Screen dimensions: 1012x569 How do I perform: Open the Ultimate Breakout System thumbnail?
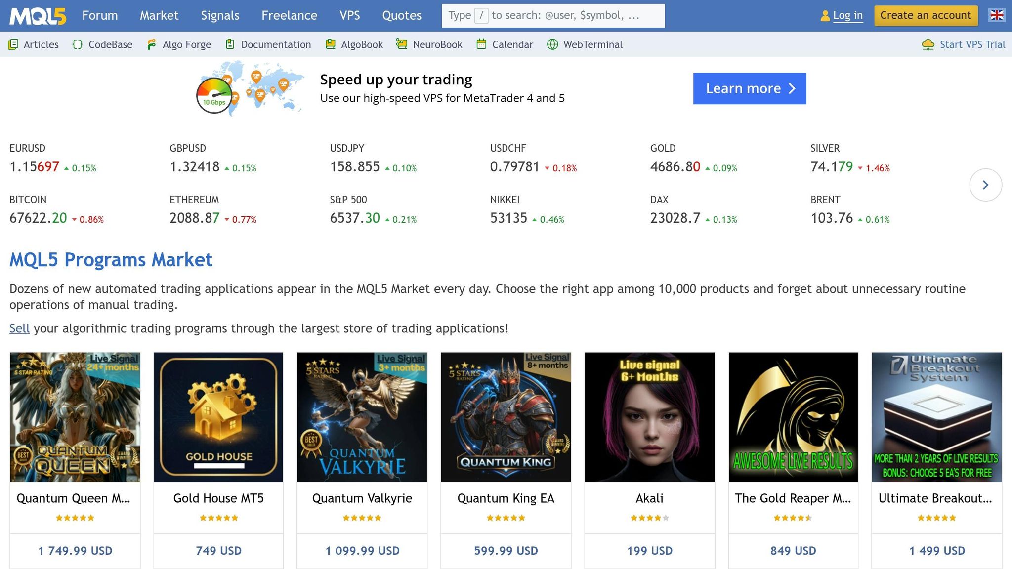(937, 417)
